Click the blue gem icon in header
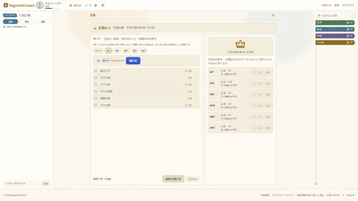Screen dimensions: 358x201 [x=96, y=5]
